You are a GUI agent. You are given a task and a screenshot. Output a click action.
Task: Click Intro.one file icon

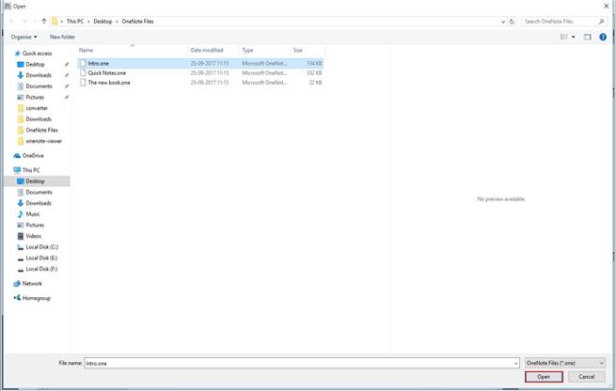pos(83,63)
